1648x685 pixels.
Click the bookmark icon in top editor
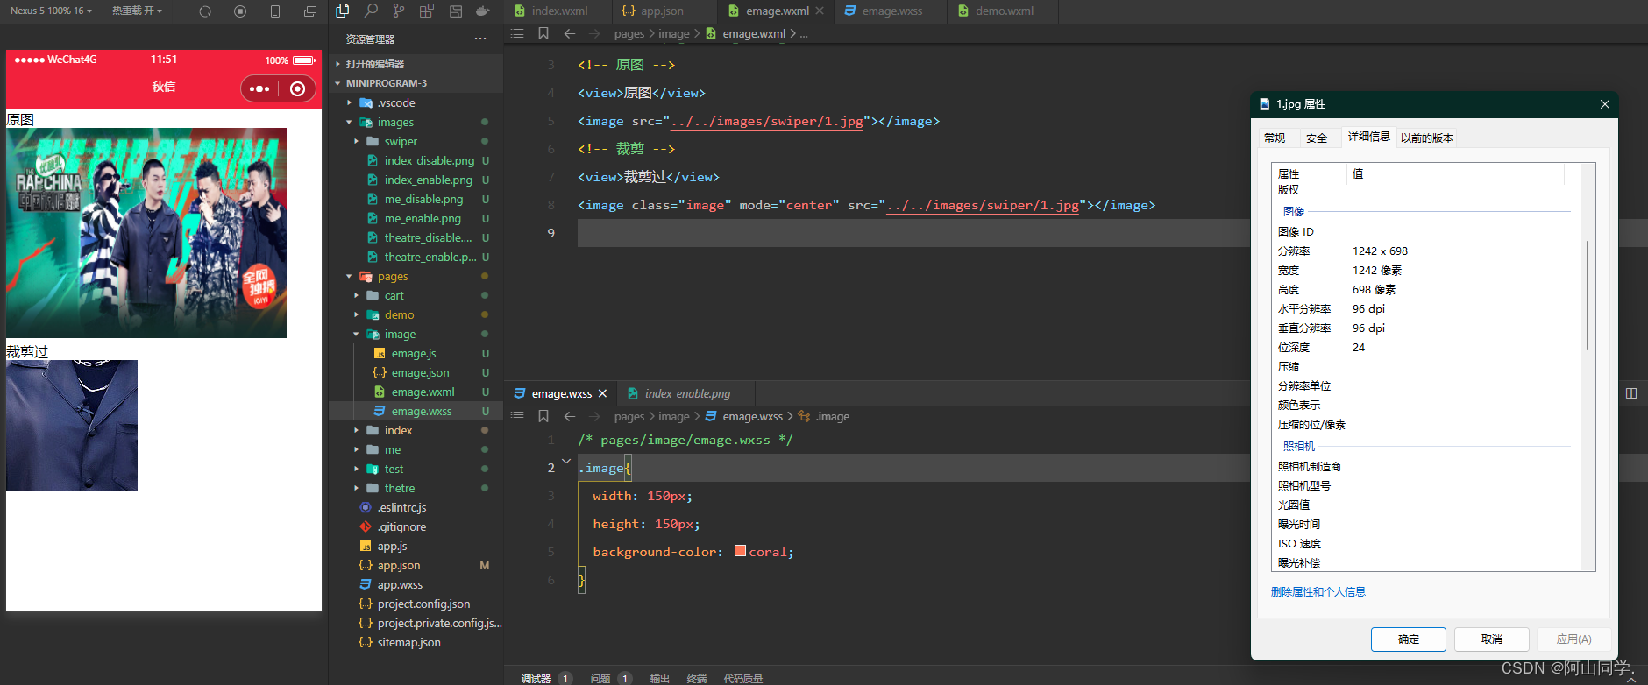point(543,33)
